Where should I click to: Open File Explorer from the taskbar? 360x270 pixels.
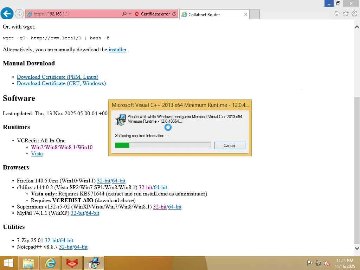point(28,263)
